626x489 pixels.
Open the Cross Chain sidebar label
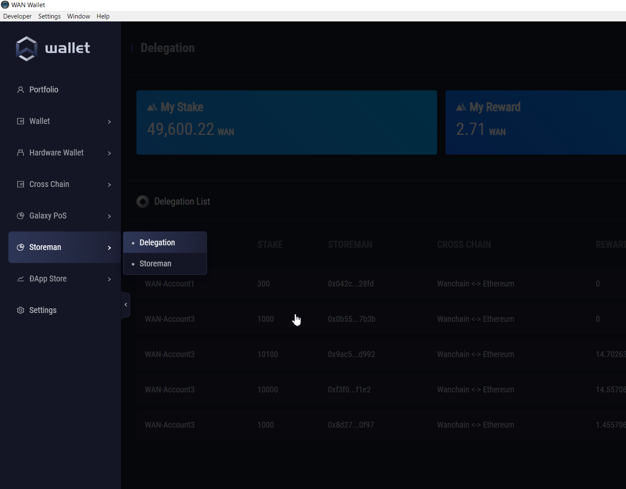coord(49,184)
